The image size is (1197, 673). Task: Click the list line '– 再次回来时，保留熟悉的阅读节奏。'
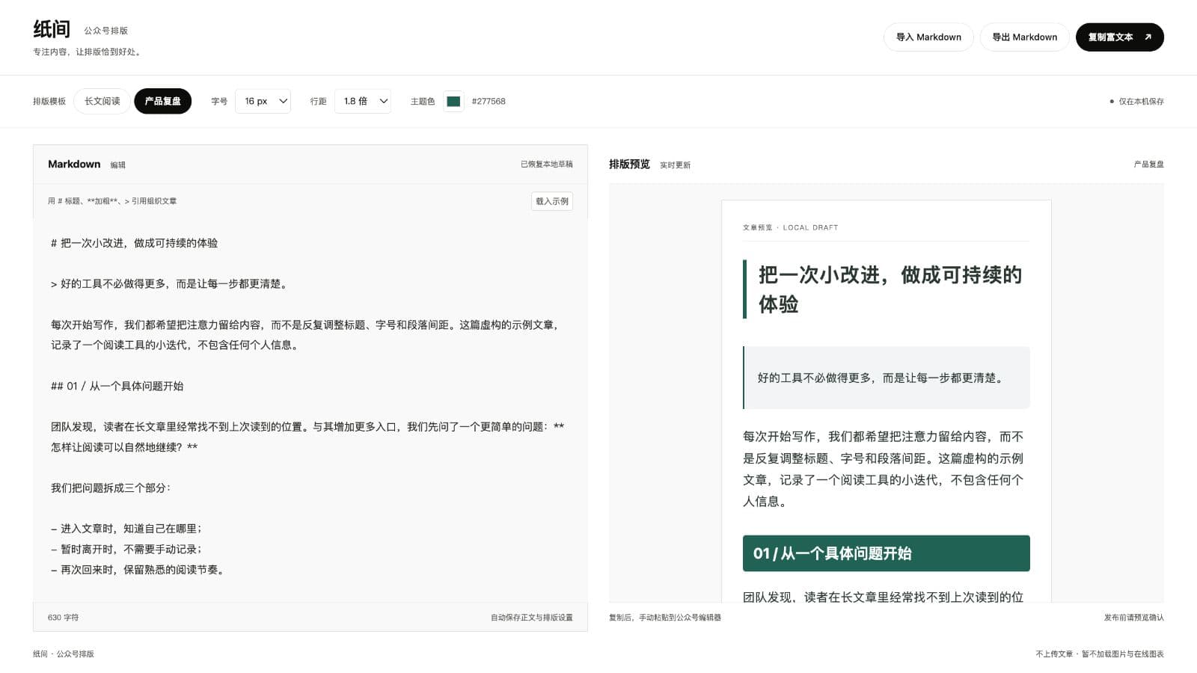(138, 570)
